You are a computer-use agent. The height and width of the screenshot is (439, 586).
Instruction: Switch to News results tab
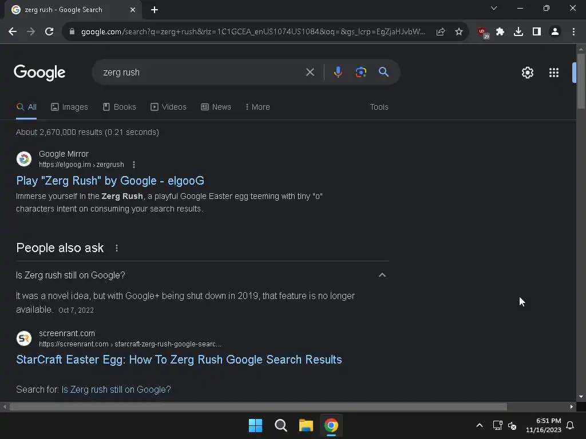(216, 107)
